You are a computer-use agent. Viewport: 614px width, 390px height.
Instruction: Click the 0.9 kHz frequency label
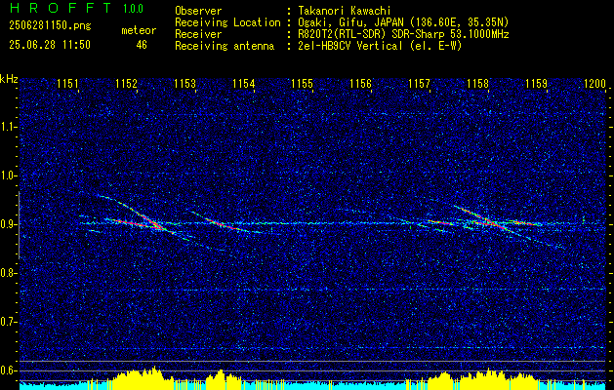tap(9, 224)
